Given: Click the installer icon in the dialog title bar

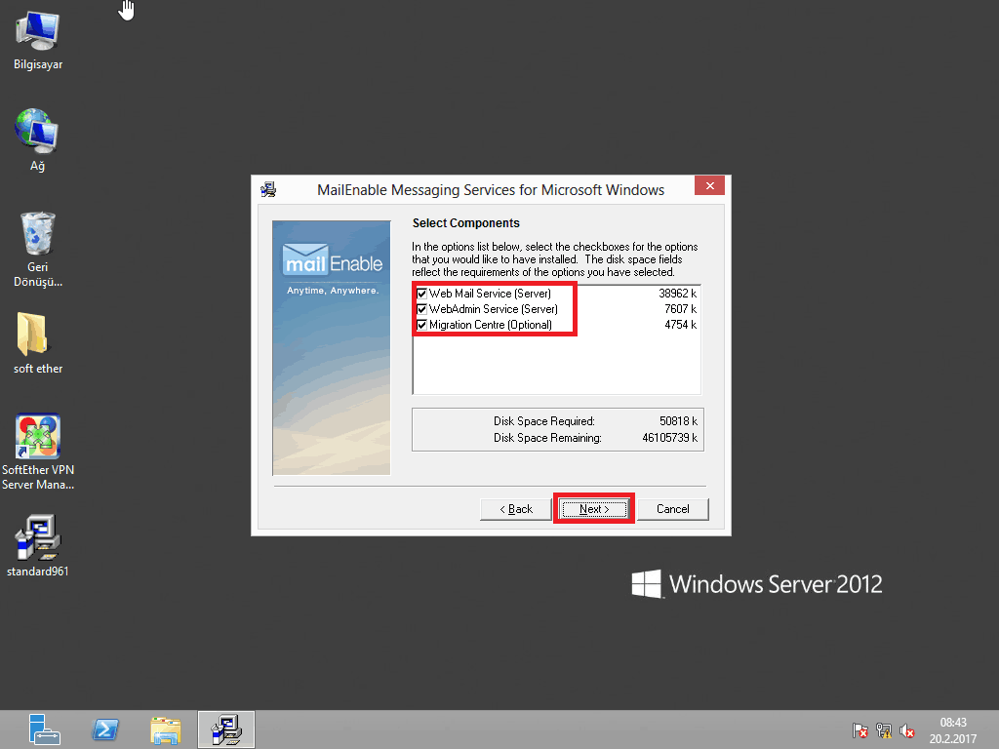Looking at the screenshot, I should (268, 189).
